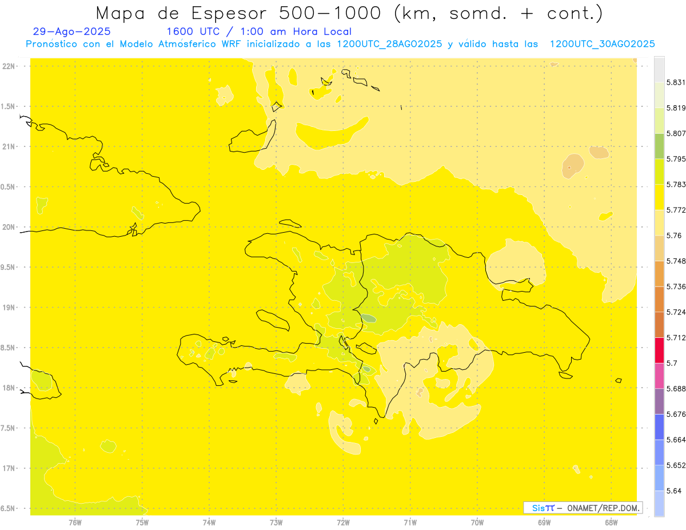
Task: Click the latitude label 1.5N
Action: 8,106
